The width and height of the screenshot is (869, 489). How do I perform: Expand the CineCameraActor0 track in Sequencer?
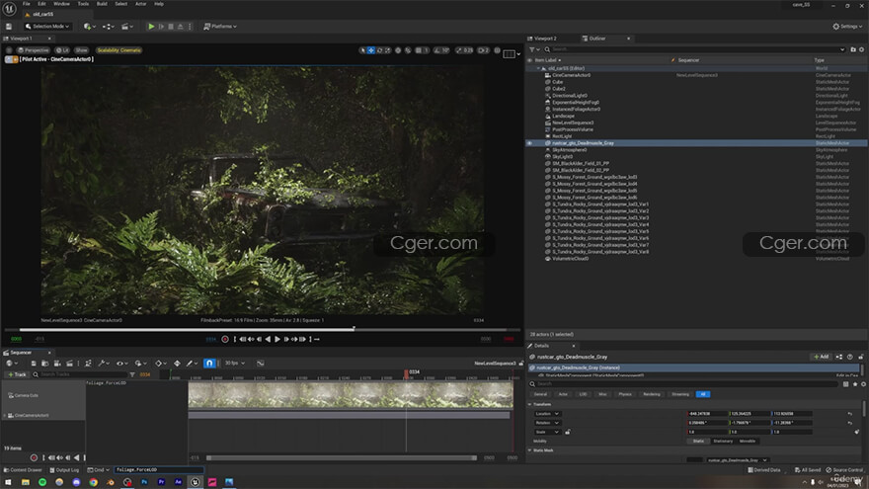[x=6, y=415]
